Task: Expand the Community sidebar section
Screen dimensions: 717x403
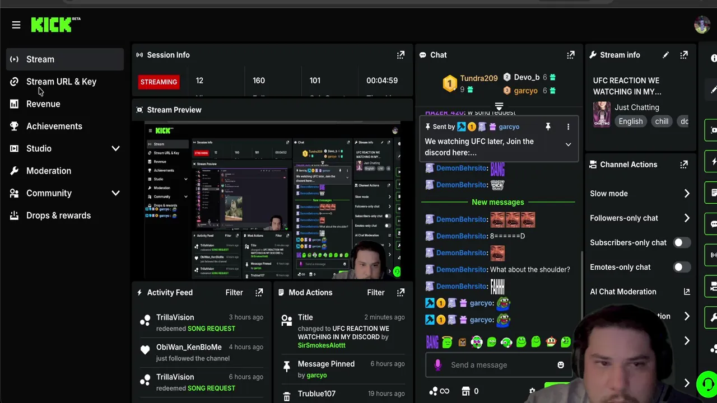Action: pyautogui.click(x=115, y=193)
